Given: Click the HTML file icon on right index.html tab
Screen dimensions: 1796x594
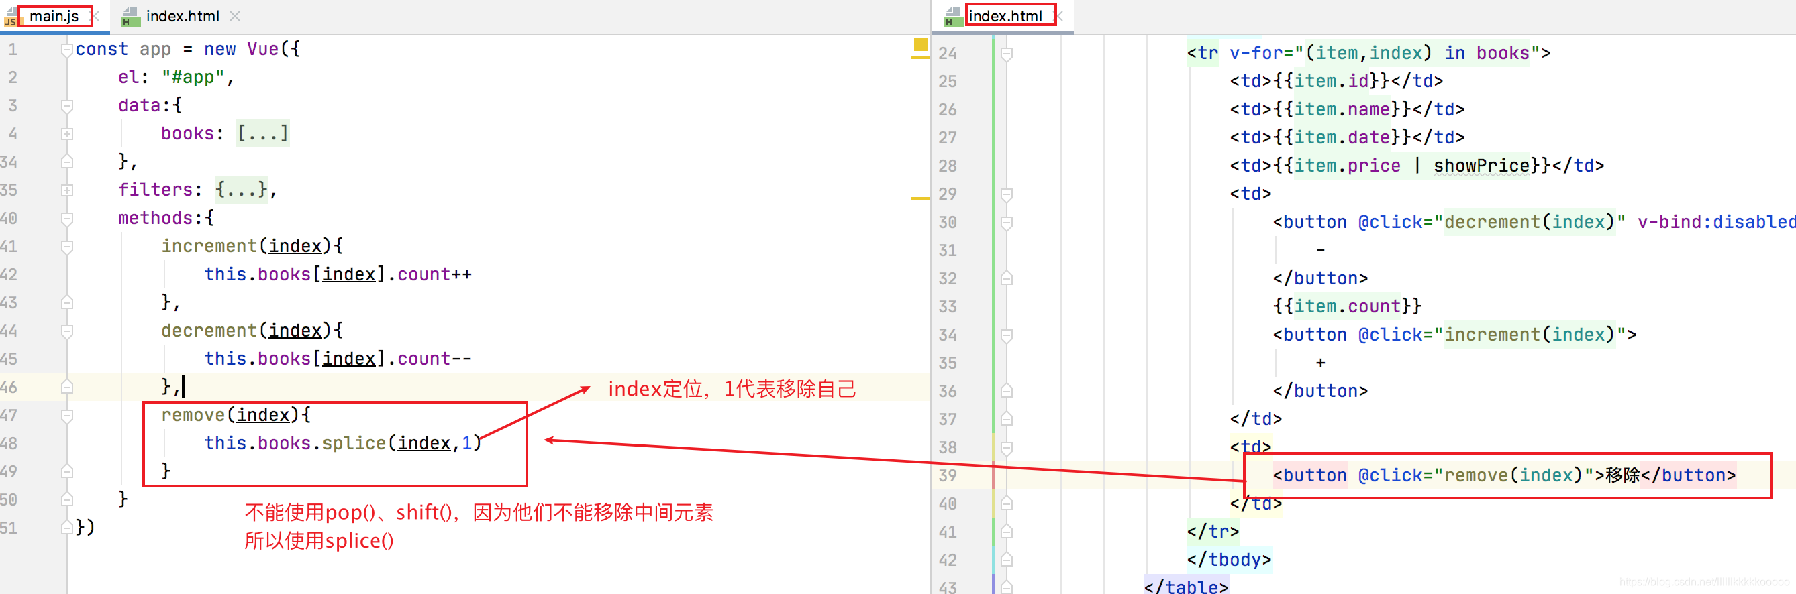Looking at the screenshot, I should click(952, 17).
